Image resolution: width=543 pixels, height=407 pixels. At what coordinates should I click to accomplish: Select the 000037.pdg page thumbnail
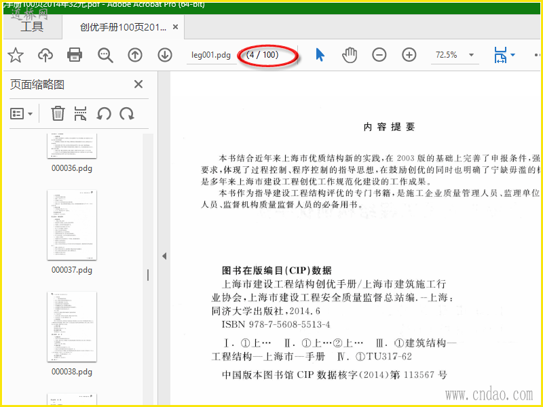tap(72, 225)
